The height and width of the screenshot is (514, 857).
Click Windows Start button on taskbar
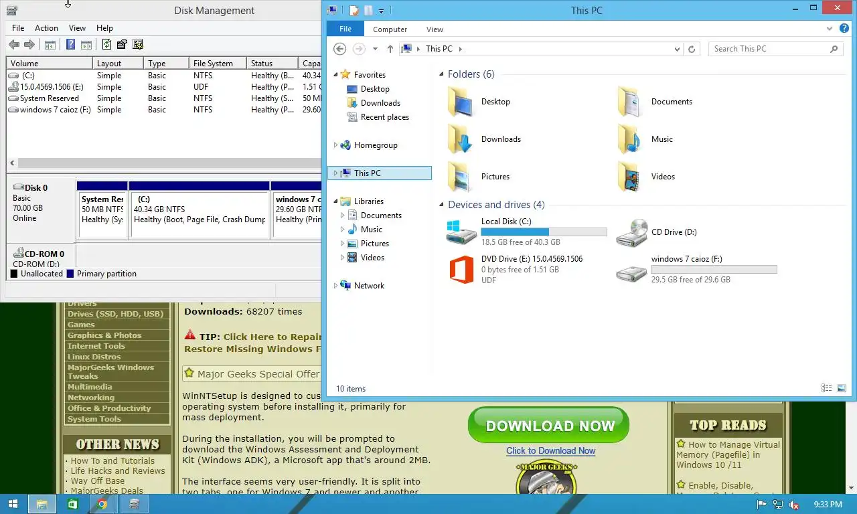13,504
